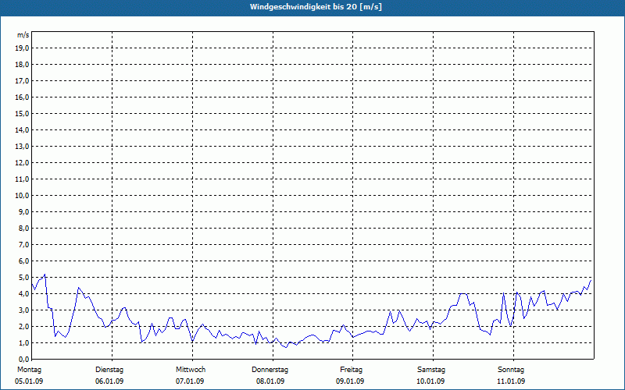Click the 'm/s' unit label
The width and height of the screenshot is (625, 390).
(x=23, y=35)
